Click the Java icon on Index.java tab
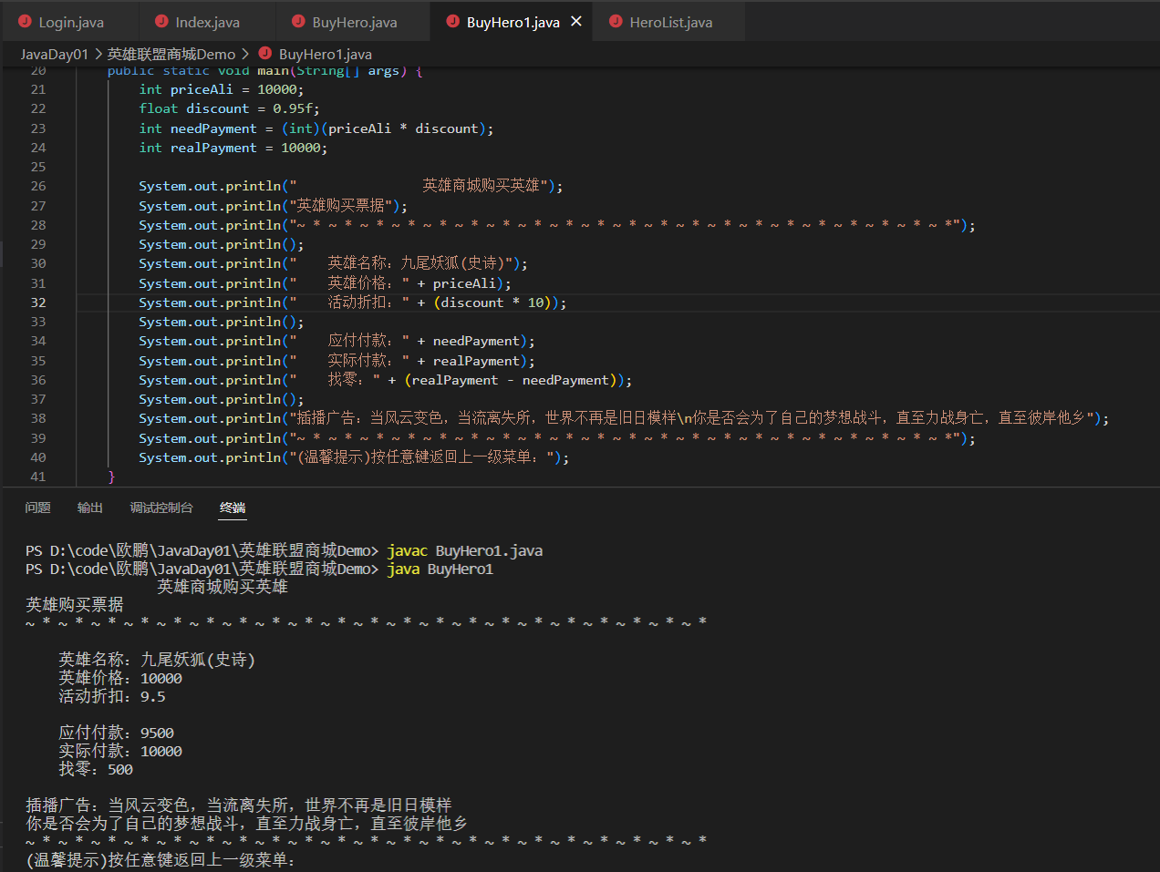 pyautogui.click(x=161, y=20)
